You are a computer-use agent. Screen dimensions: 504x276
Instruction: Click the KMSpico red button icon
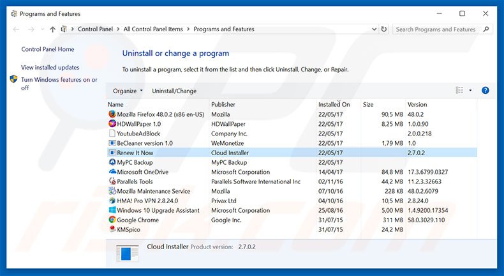112,229
